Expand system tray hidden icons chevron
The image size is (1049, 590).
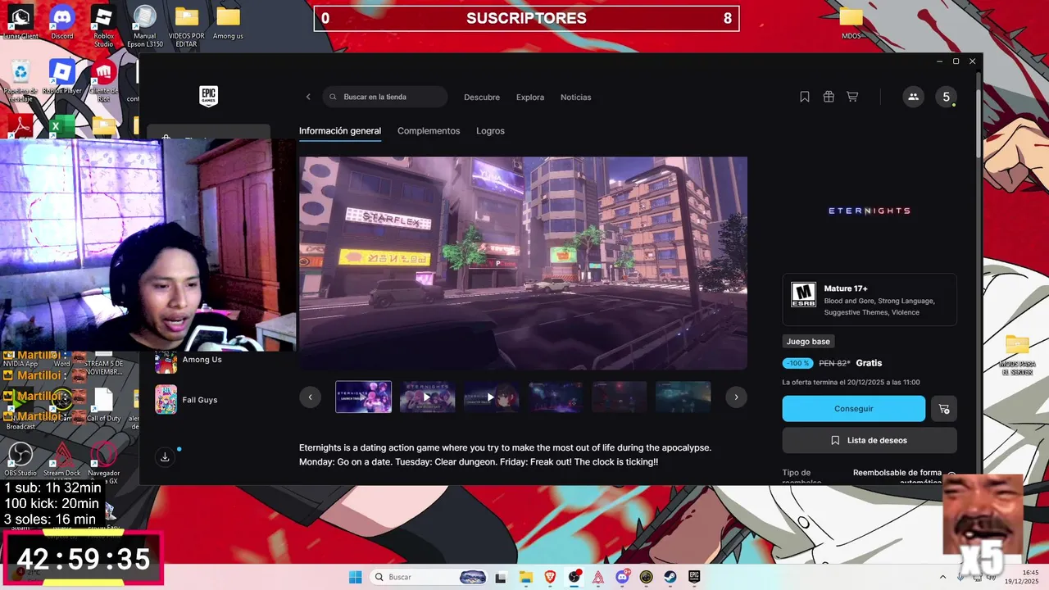(944, 577)
